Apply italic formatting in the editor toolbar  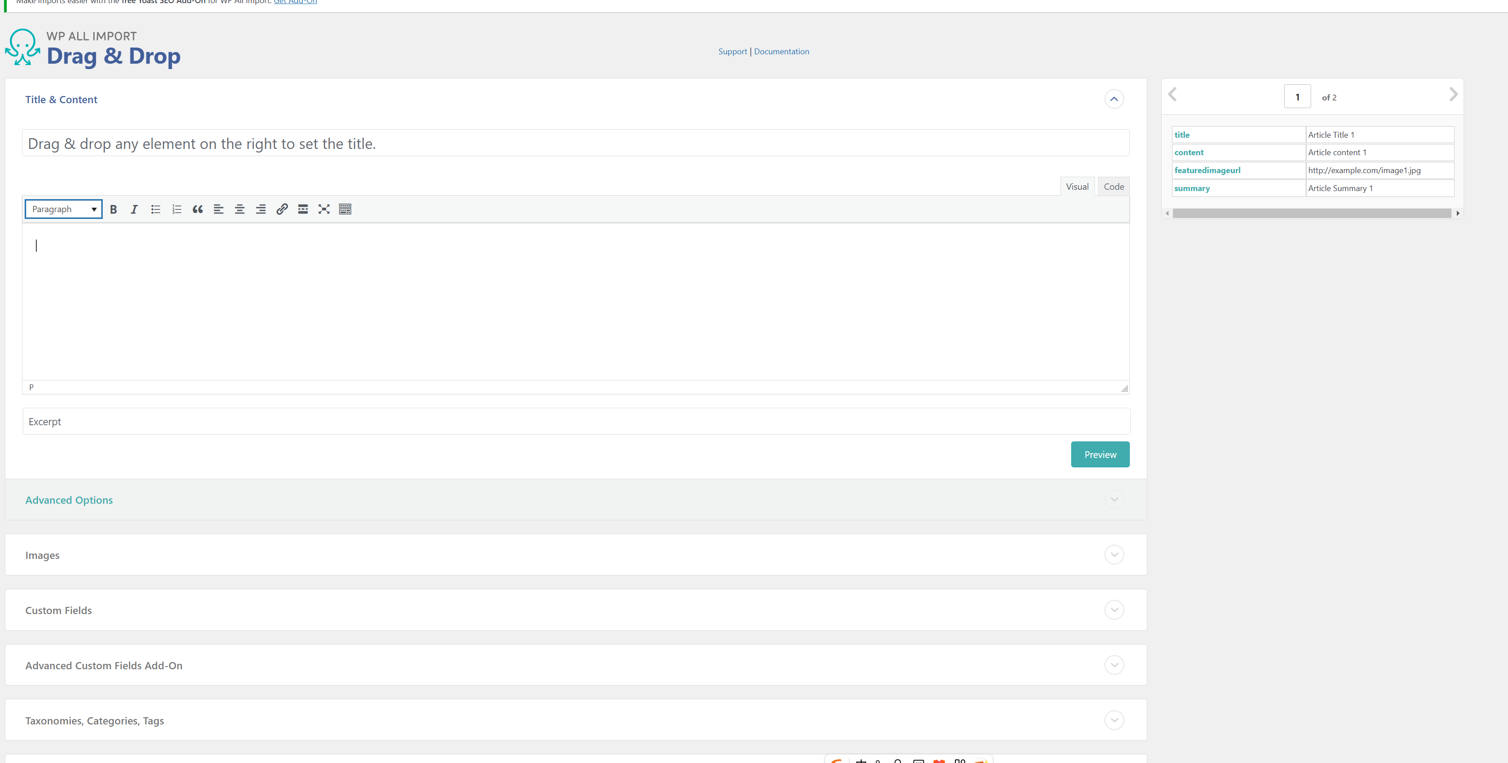click(134, 209)
